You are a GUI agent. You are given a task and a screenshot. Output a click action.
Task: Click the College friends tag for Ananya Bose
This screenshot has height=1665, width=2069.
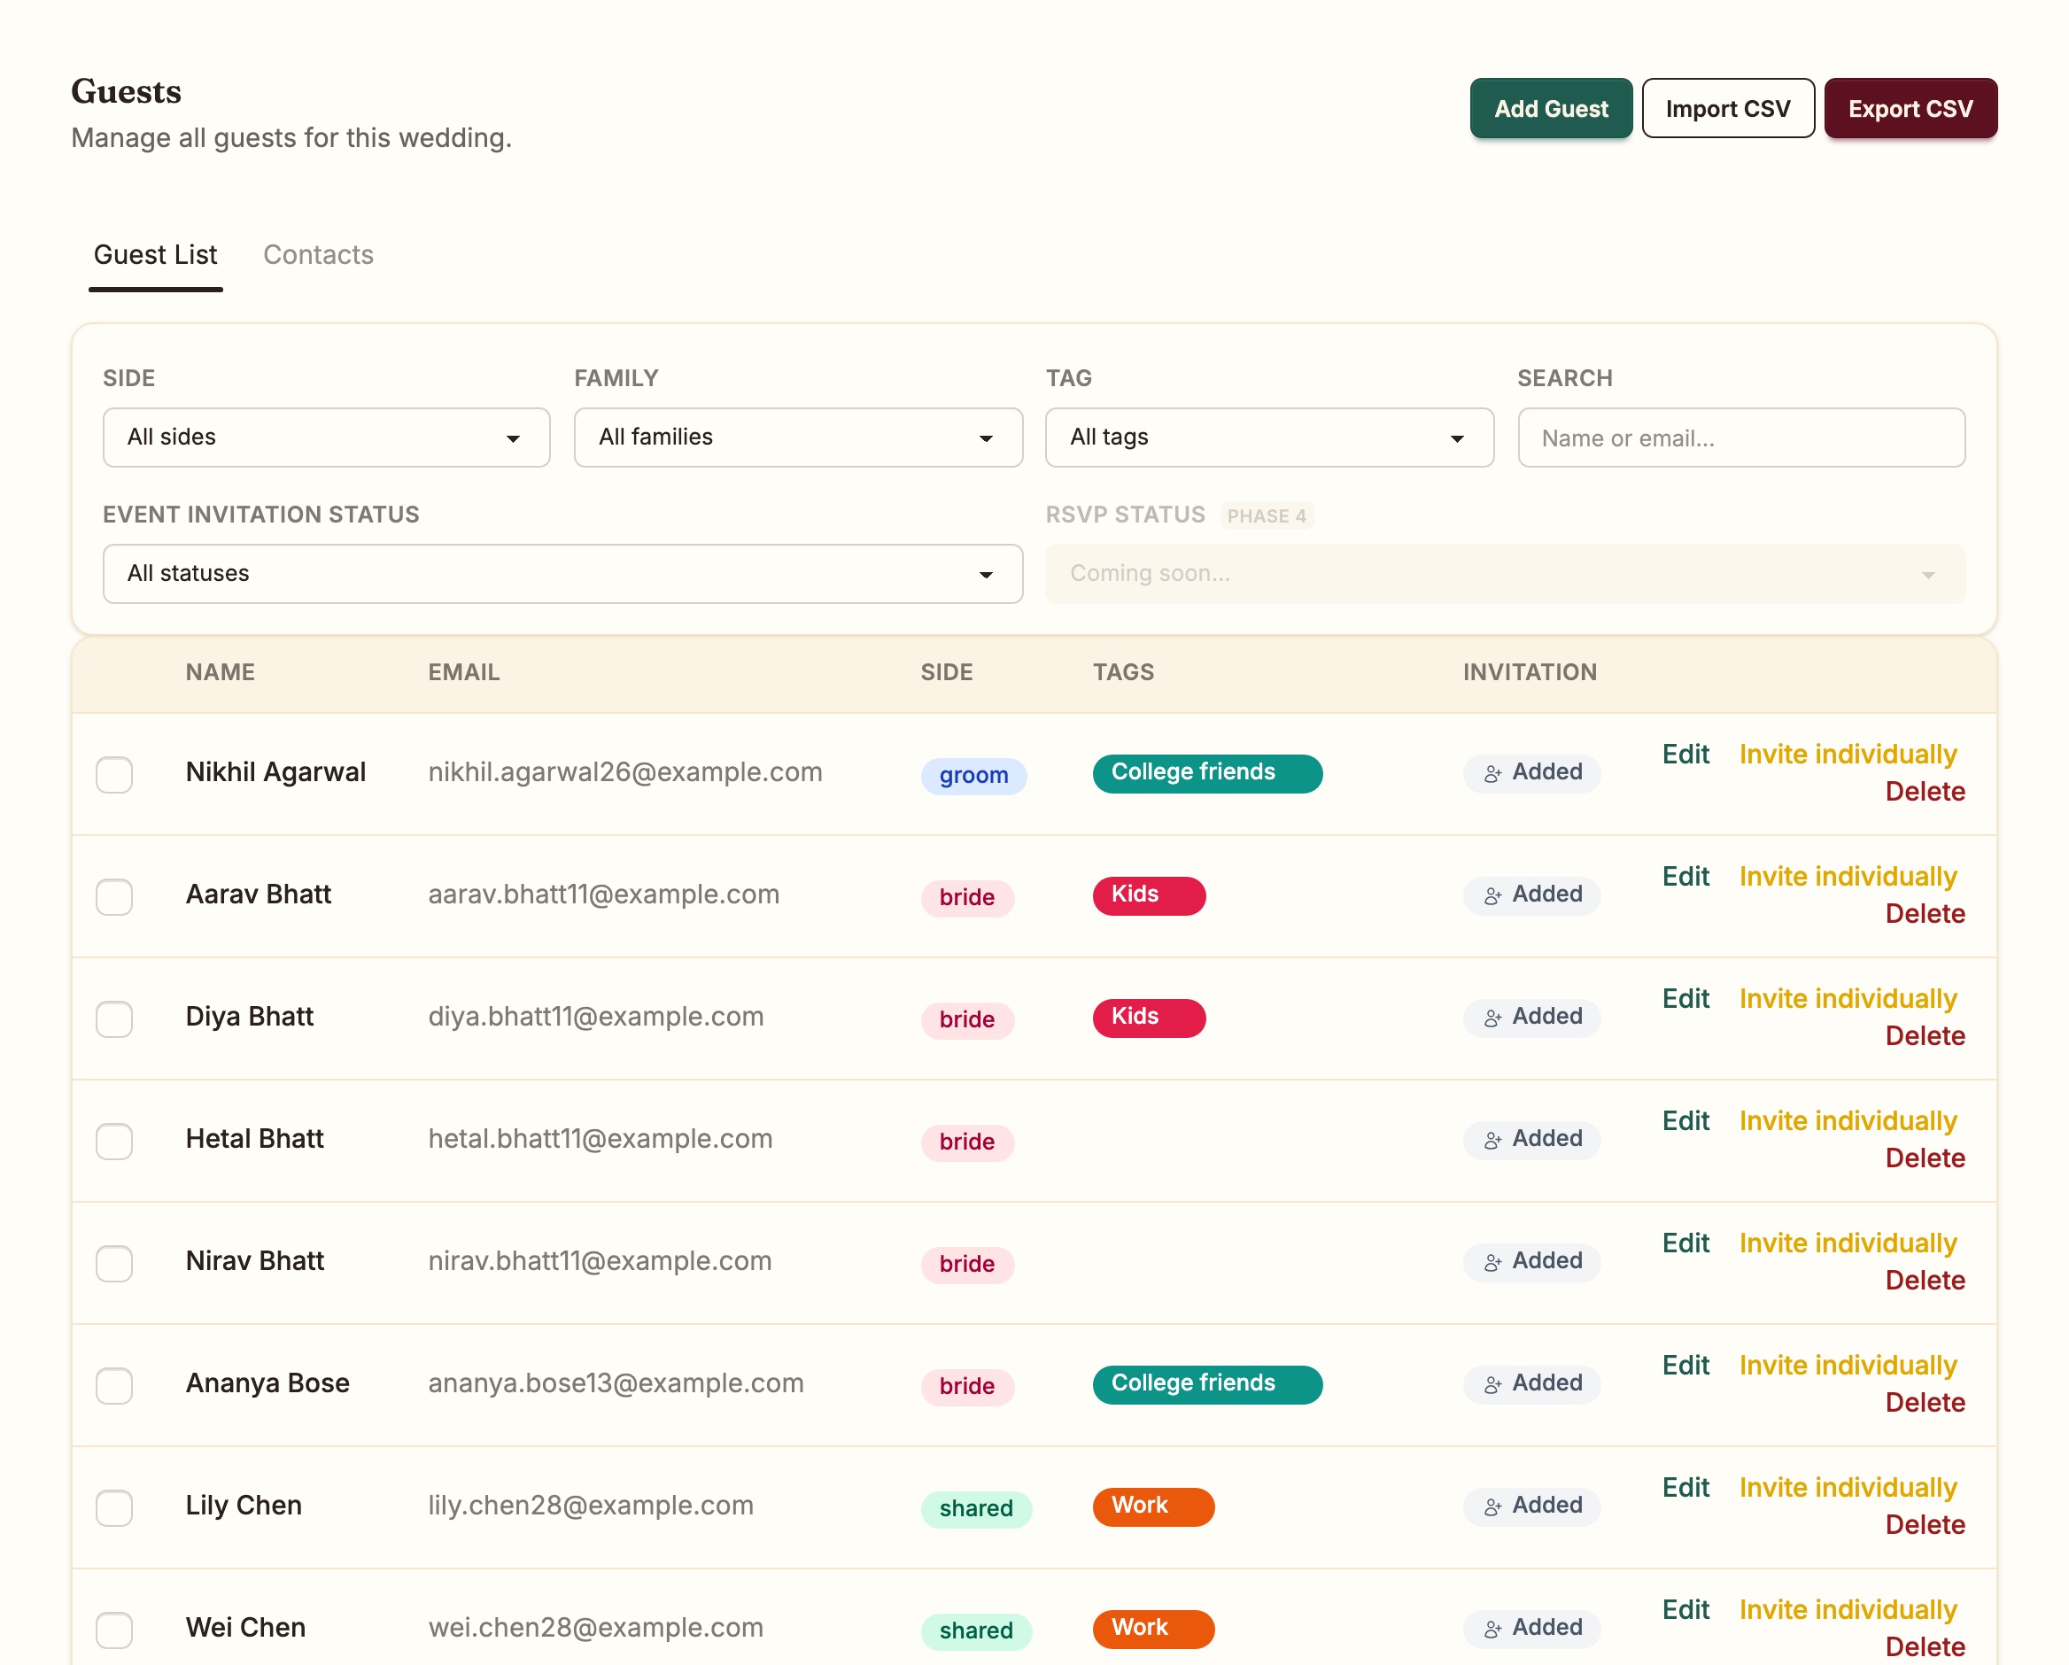(1206, 1384)
